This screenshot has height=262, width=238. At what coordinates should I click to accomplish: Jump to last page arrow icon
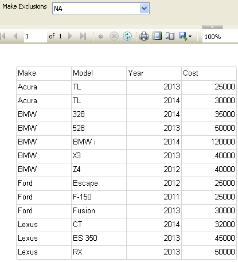(83, 36)
